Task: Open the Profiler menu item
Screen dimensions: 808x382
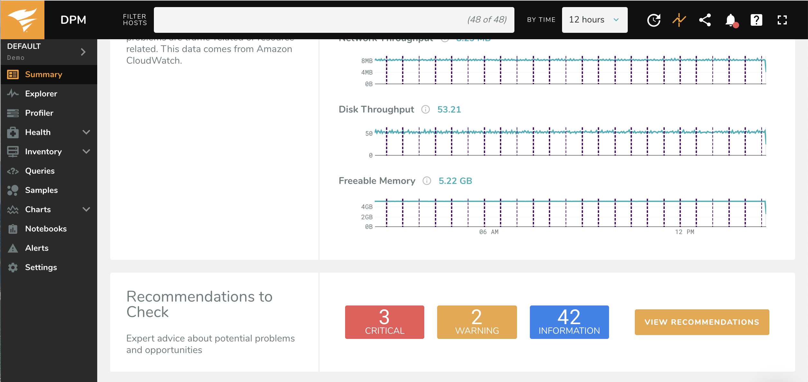Action: 39,113
